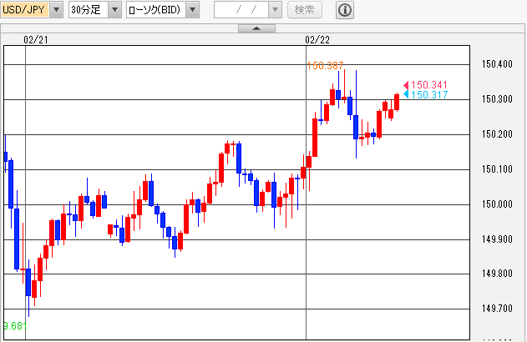Viewport: 527px width, 342px height.
Task: Click the 02/22 date label
Action: (317, 40)
